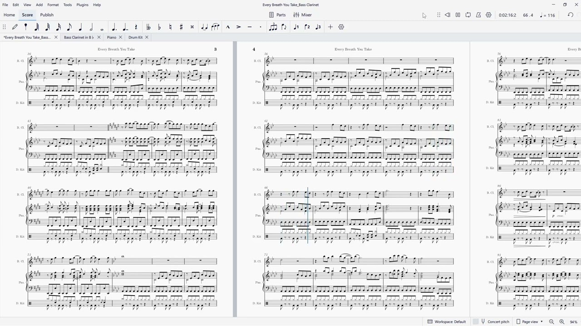Screen dimensions: 581x326
Task: Click the measure position 66.4
Action: coord(528,15)
